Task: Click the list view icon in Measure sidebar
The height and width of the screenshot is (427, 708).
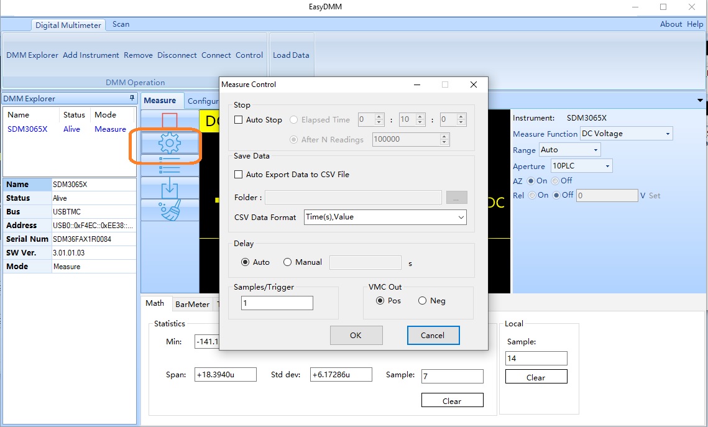Action: 170,166
